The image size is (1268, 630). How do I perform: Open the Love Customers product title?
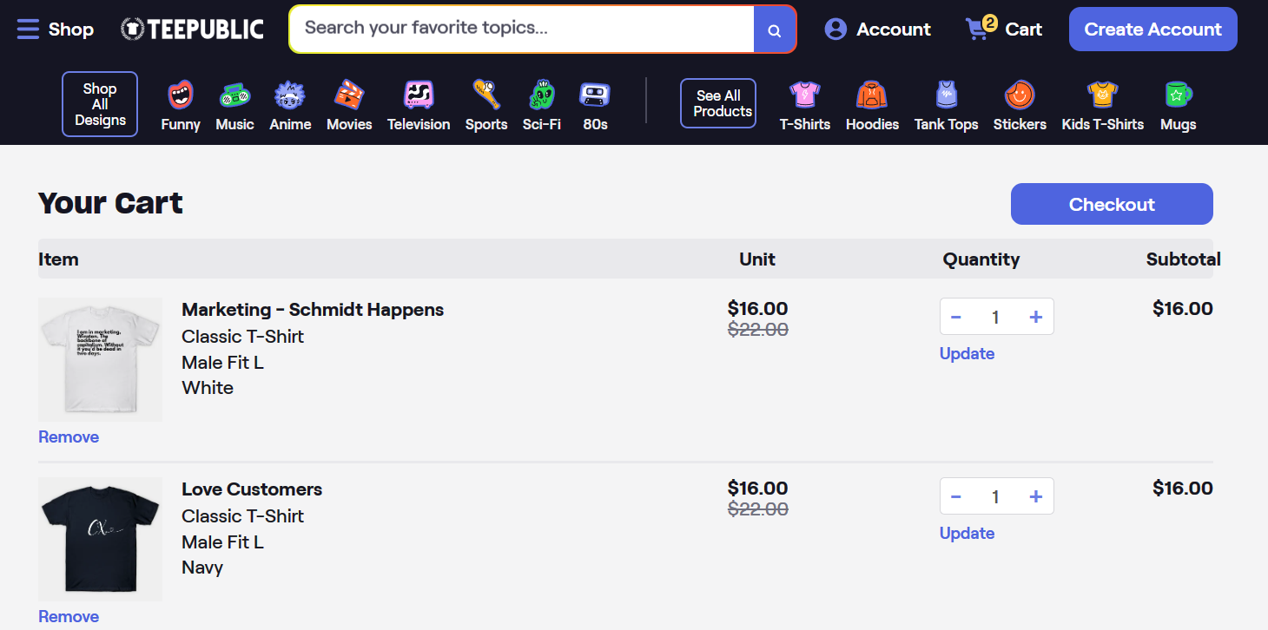pyautogui.click(x=252, y=489)
